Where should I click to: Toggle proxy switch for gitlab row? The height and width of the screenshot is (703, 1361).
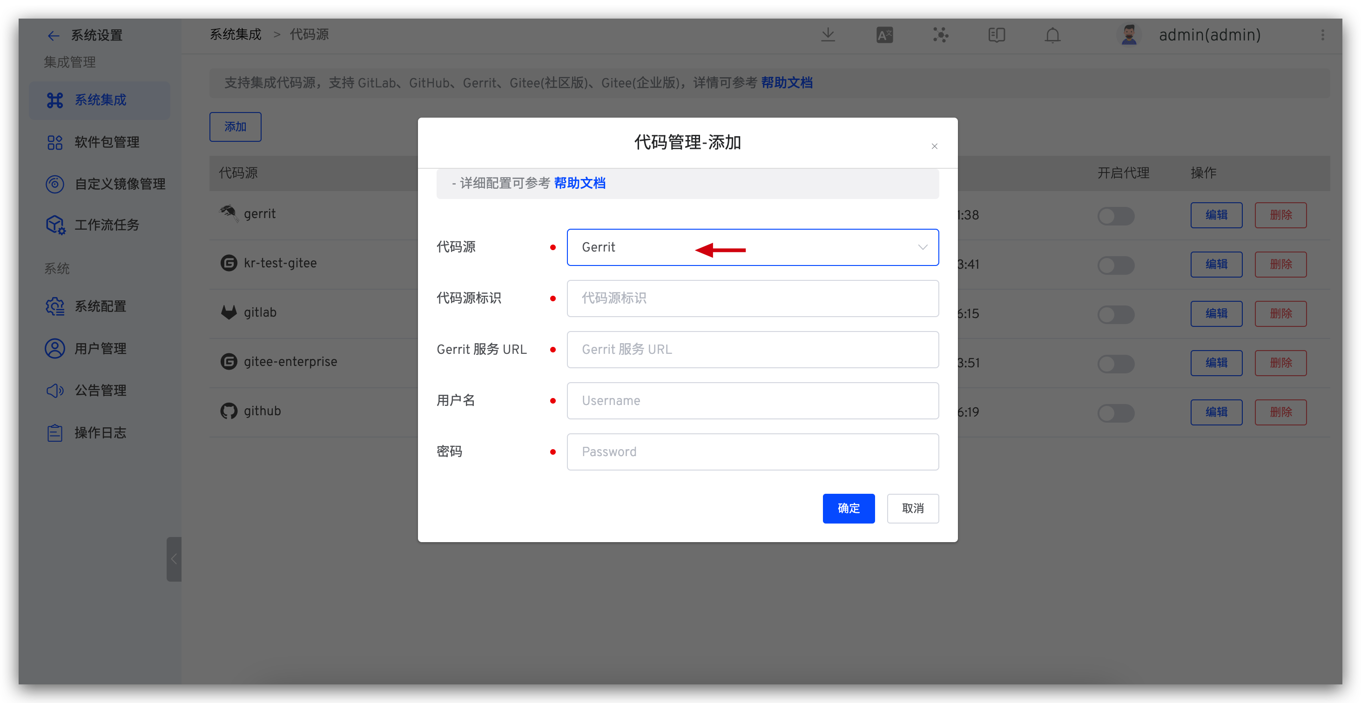click(1115, 314)
